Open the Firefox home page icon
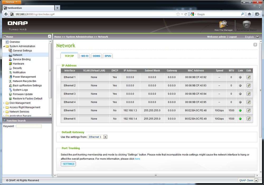 pos(249,14)
